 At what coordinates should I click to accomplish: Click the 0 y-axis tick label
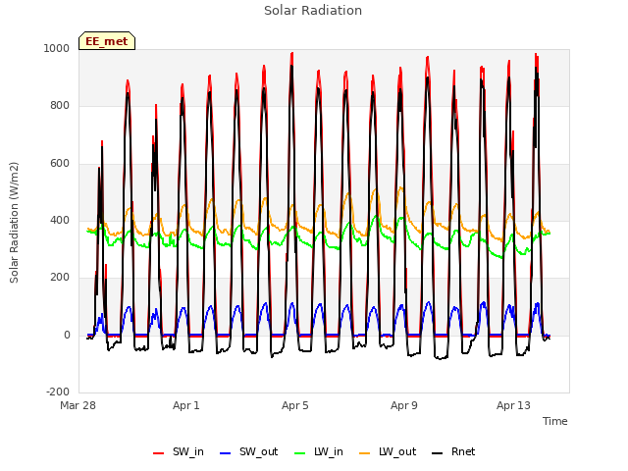67,335
